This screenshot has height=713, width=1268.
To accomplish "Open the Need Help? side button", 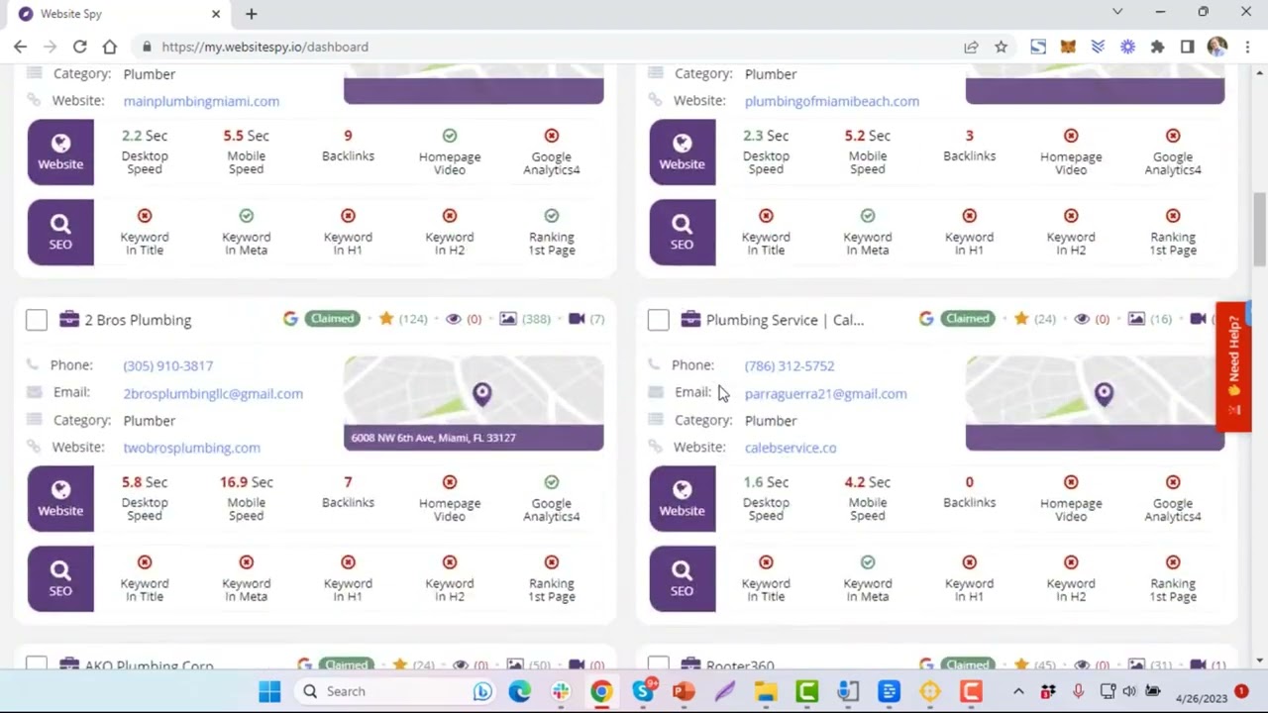I will pos(1233,366).
